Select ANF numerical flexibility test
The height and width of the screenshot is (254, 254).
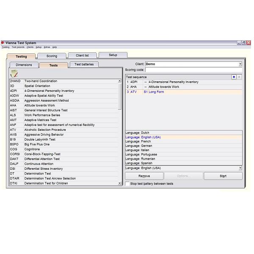(x=64, y=125)
